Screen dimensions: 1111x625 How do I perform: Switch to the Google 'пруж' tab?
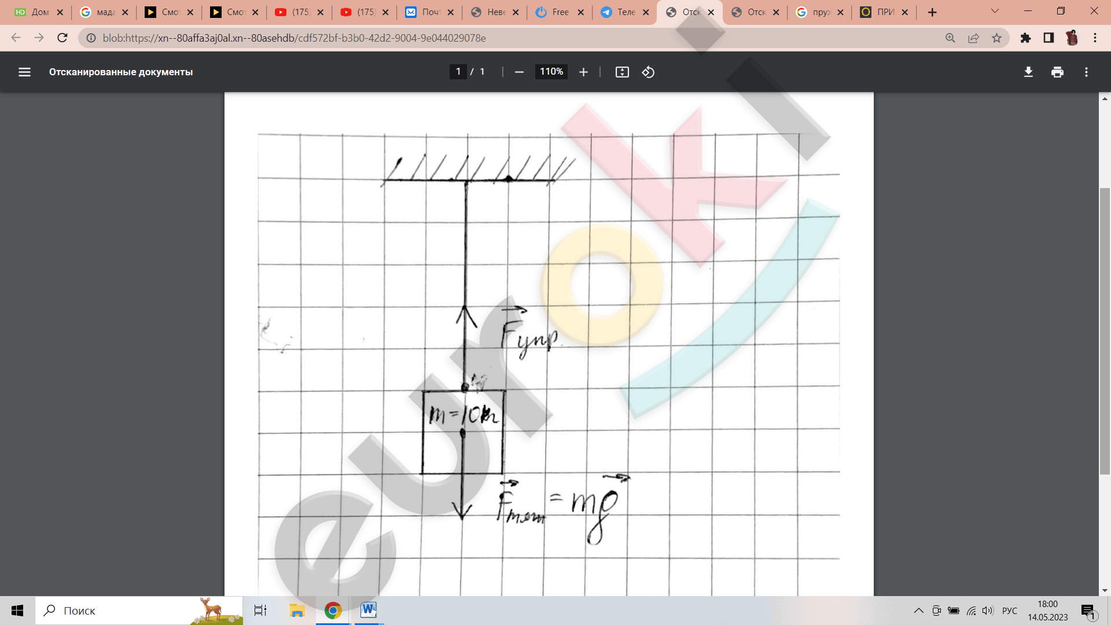click(819, 12)
